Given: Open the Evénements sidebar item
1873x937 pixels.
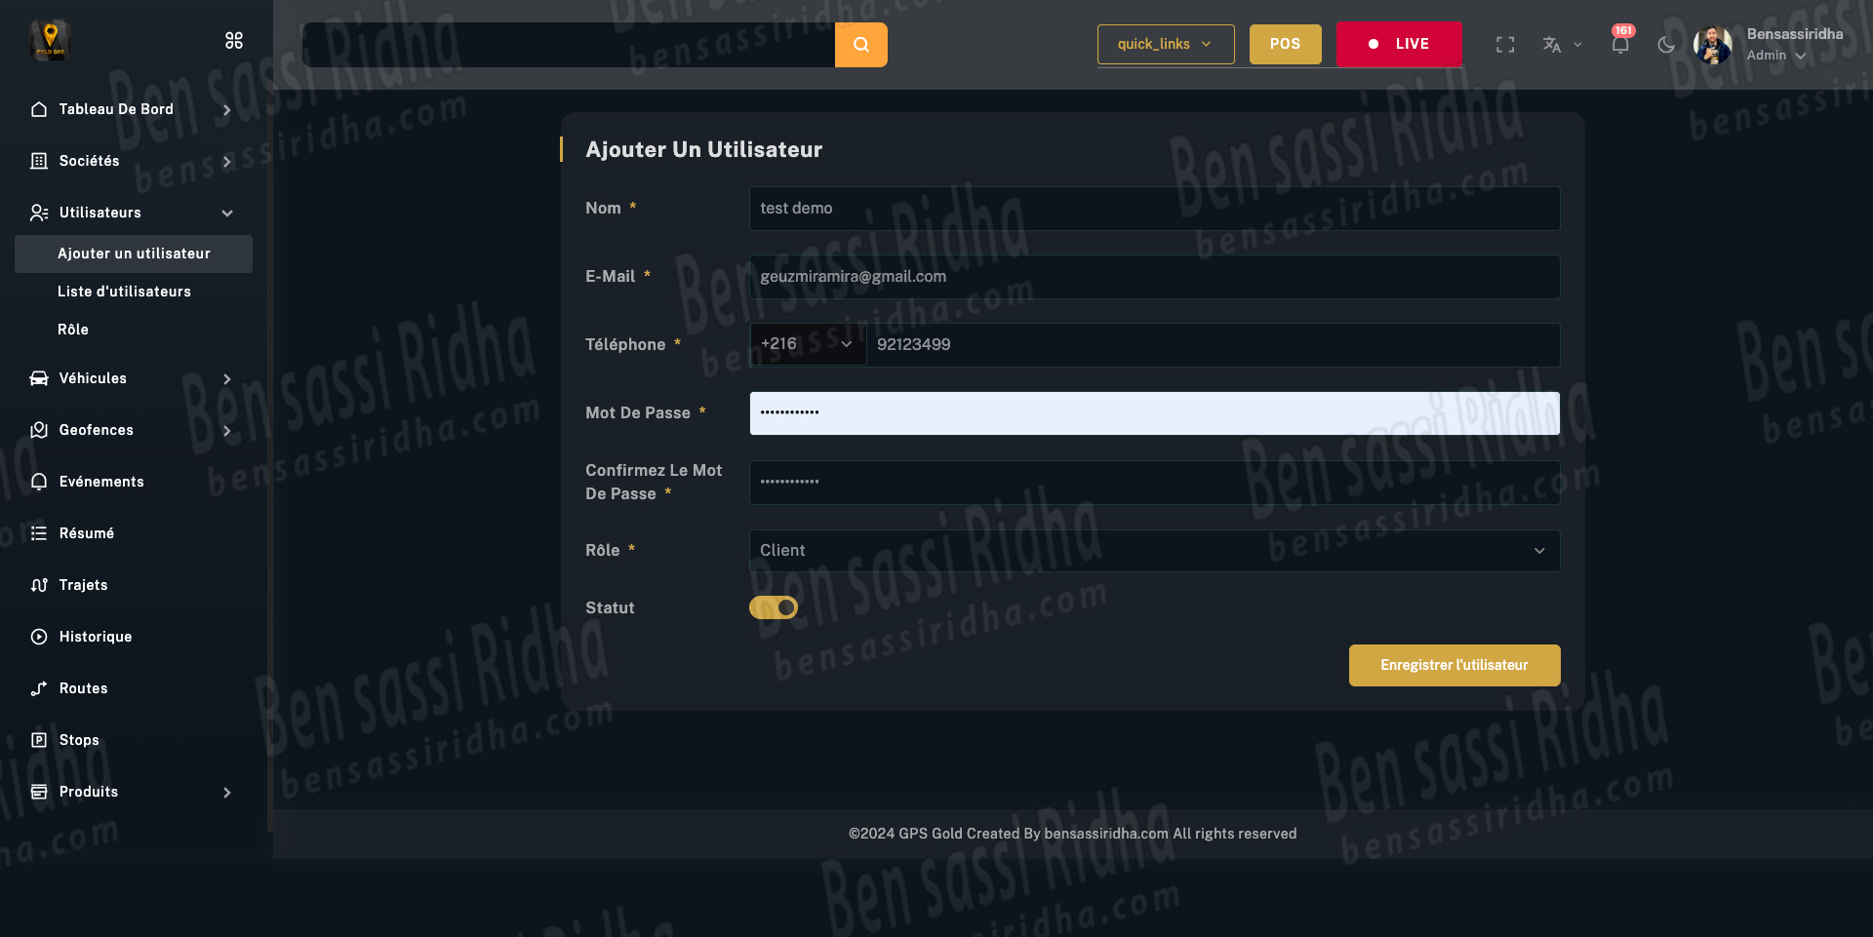Looking at the screenshot, I should point(100,482).
